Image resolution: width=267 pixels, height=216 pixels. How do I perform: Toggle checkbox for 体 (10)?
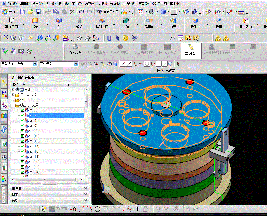coord(22,136)
